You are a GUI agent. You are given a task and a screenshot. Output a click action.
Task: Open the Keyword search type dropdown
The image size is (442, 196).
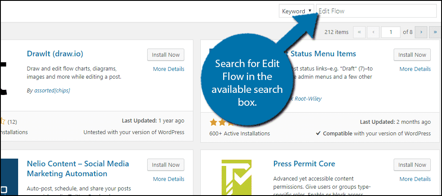297,11
